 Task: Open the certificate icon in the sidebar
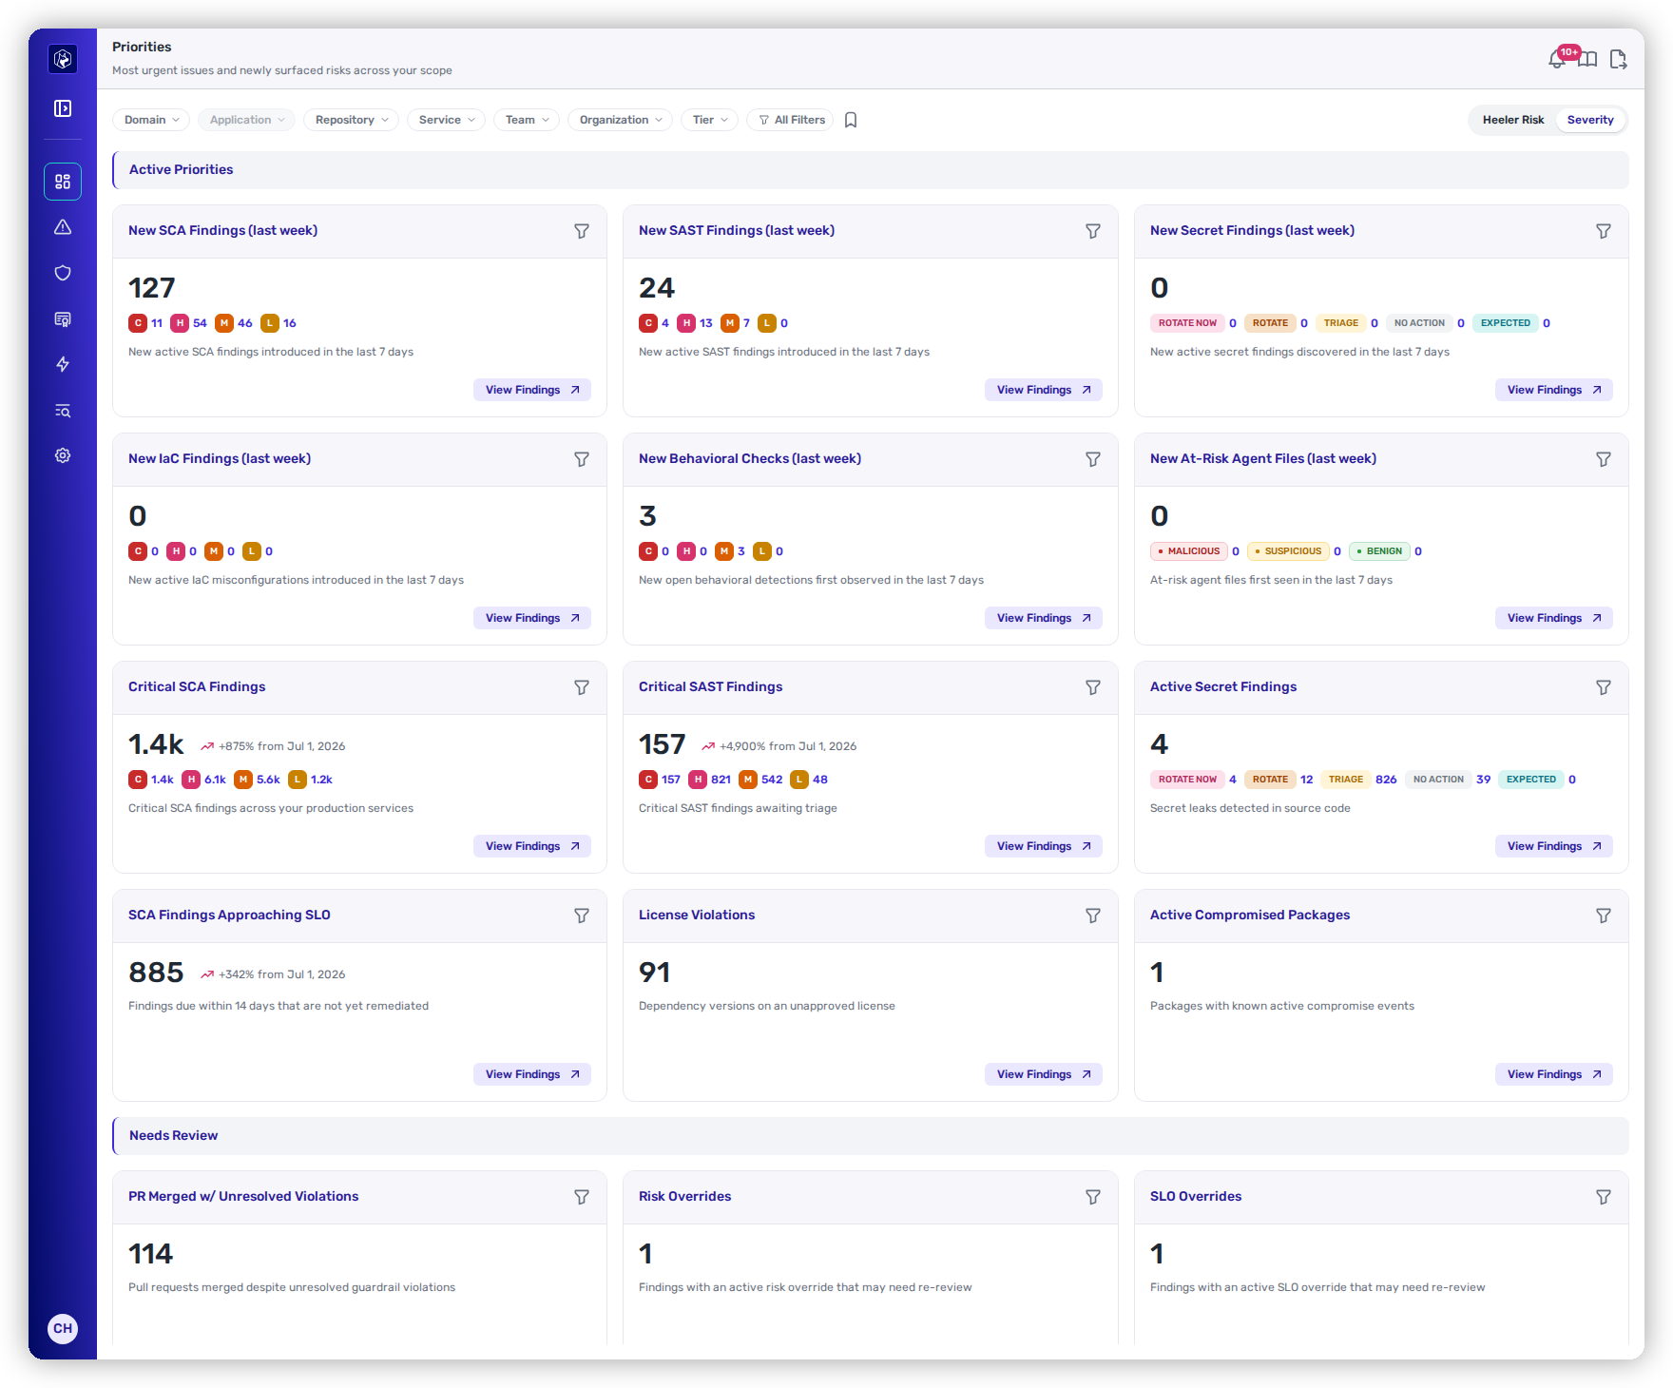63,318
